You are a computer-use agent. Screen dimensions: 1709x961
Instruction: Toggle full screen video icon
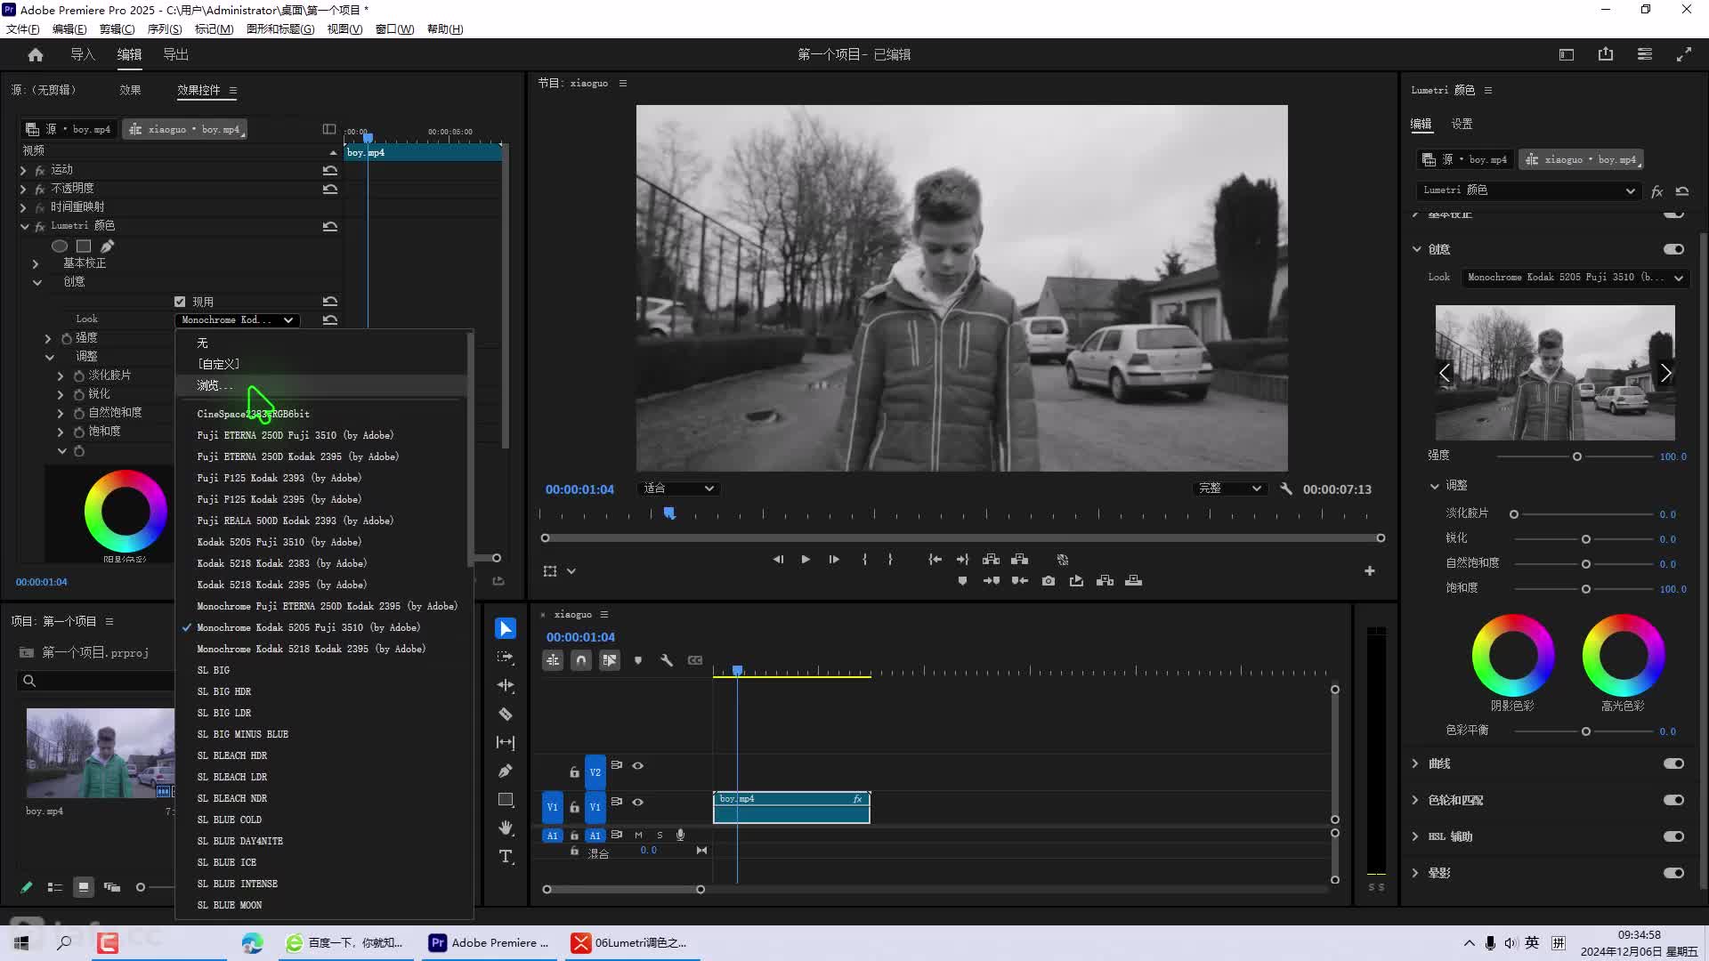[x=1684, y=54]
